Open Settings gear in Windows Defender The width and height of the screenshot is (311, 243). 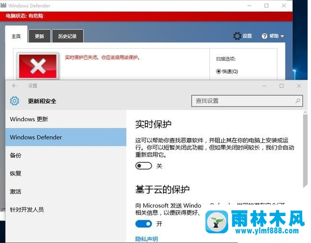237,36
